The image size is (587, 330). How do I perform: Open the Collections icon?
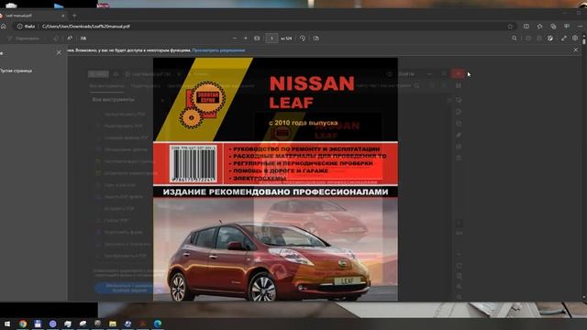(553, 27)
